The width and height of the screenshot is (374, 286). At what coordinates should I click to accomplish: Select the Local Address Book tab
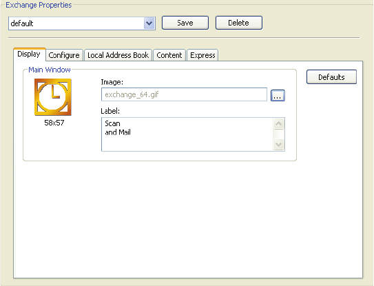click(x=118, y=55)
